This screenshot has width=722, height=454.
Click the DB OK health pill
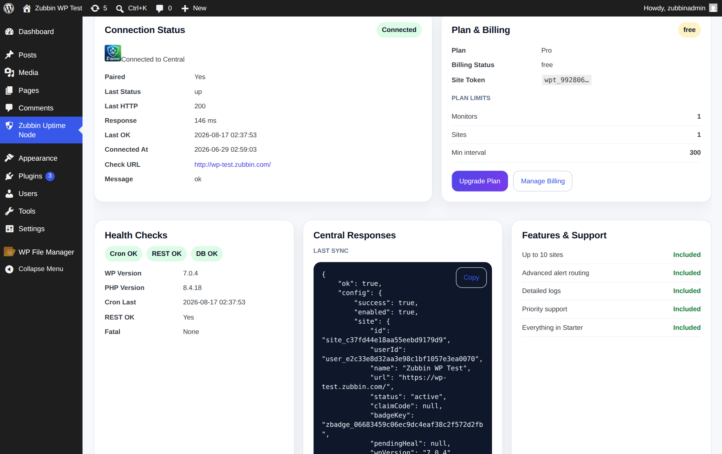click(207, 254)
